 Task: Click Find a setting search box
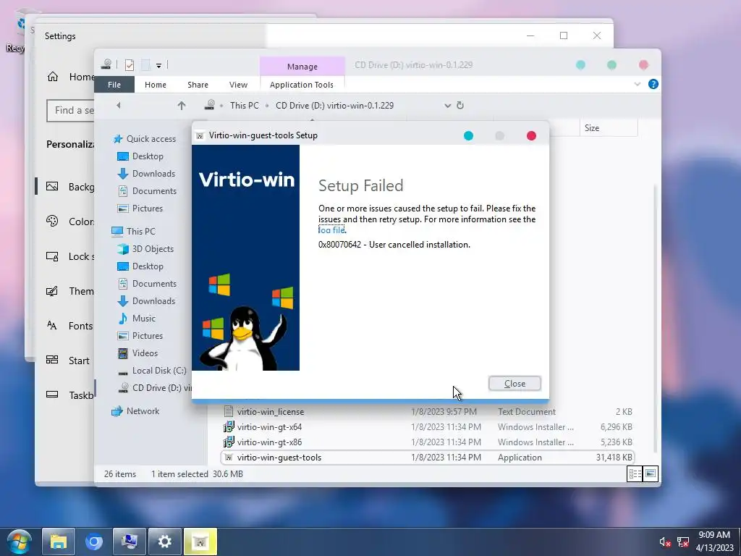point(70,111)
